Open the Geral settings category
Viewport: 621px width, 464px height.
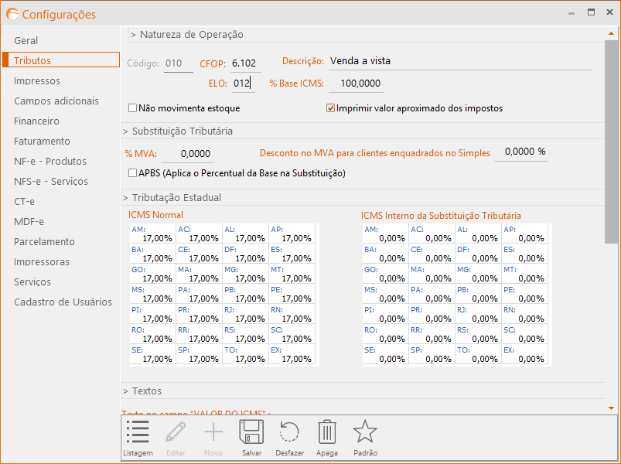(26, 40)
